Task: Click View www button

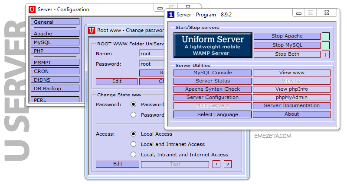Action: point(291,73)
